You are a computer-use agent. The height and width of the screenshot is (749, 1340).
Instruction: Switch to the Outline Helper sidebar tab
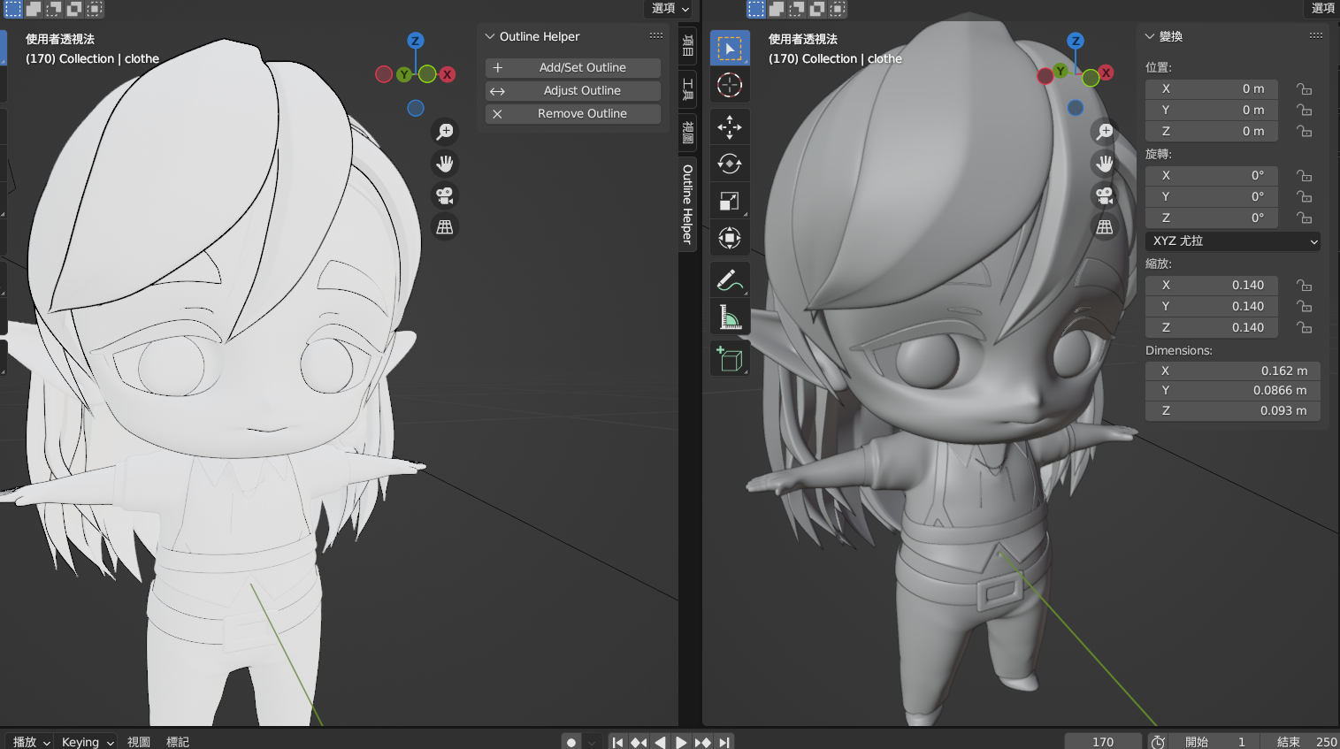(687, 204)
